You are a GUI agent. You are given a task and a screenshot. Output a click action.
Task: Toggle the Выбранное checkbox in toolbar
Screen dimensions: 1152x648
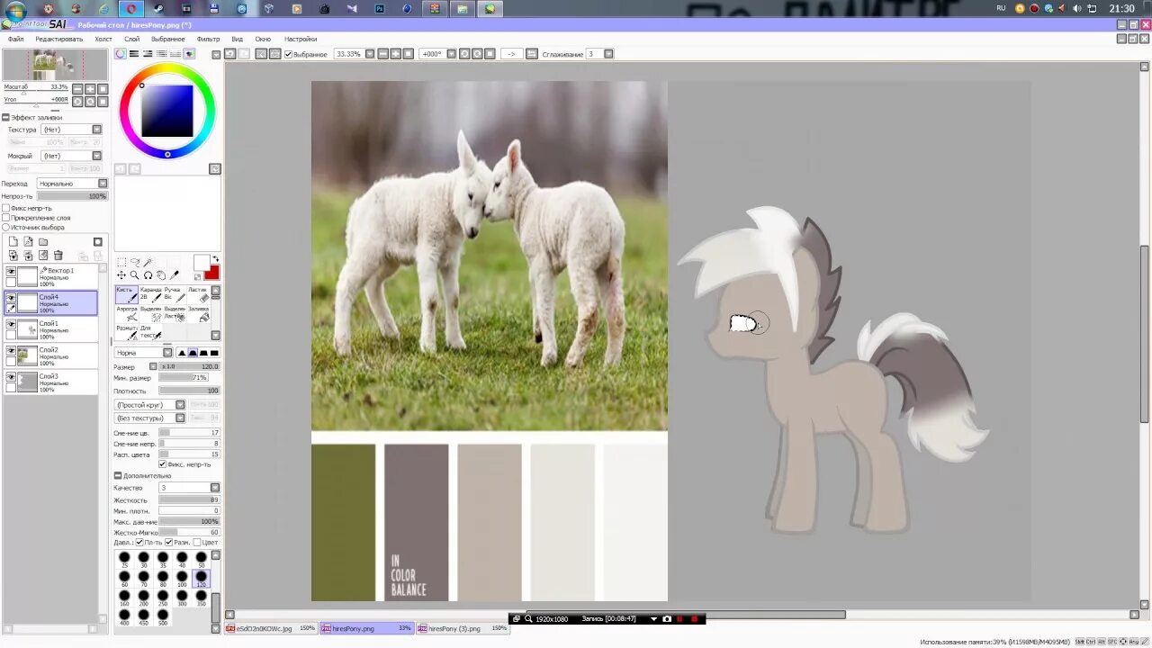(289, 54)
